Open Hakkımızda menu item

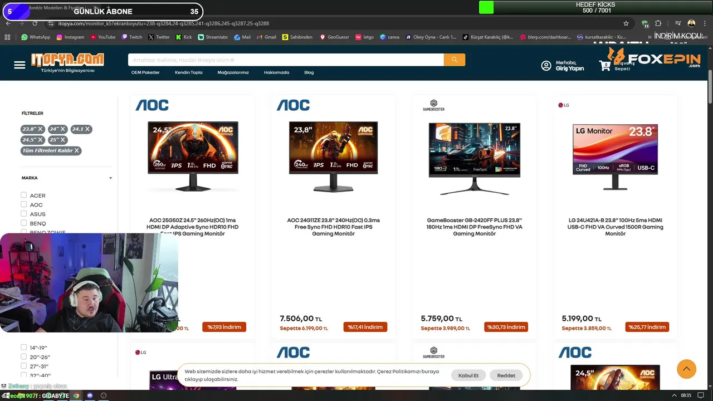click(x=276, y=72)
